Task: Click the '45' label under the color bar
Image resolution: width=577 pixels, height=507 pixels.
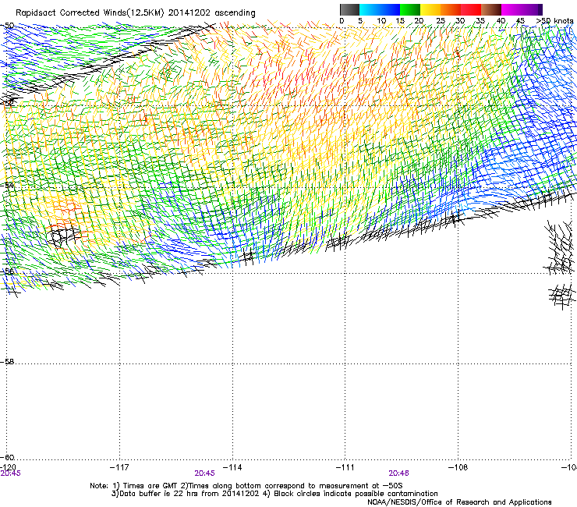Action: pyautogui.click(x=520, y=21)
